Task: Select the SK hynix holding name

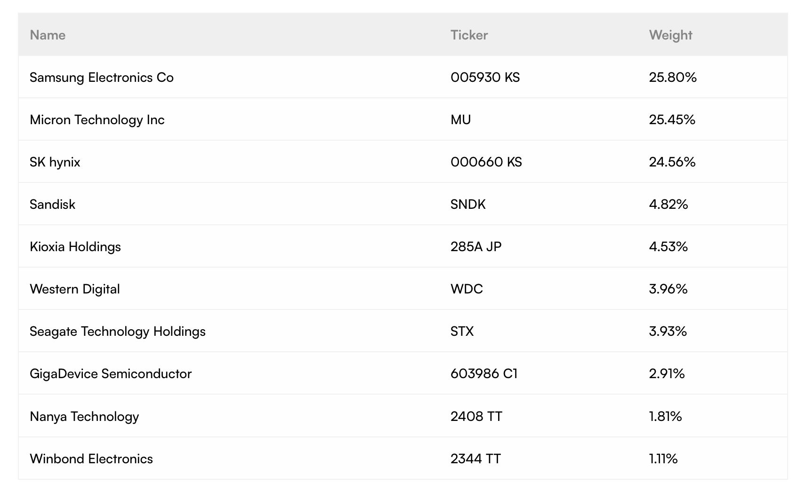Action: pyautogui.click(x=55, y=162)
